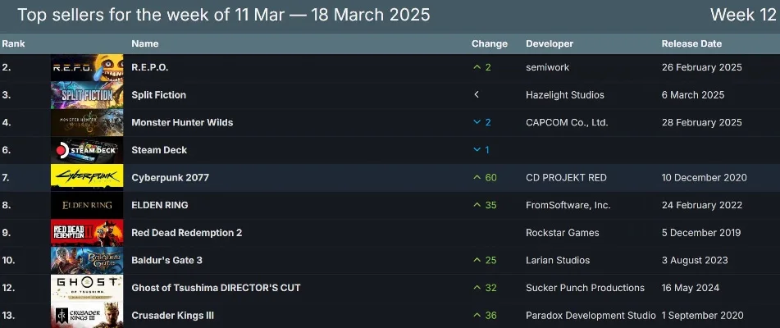Image resolution: width=780 pixels, height=328 pixels.
Task: Sort by Release Date column header
Action: (691, 43)
